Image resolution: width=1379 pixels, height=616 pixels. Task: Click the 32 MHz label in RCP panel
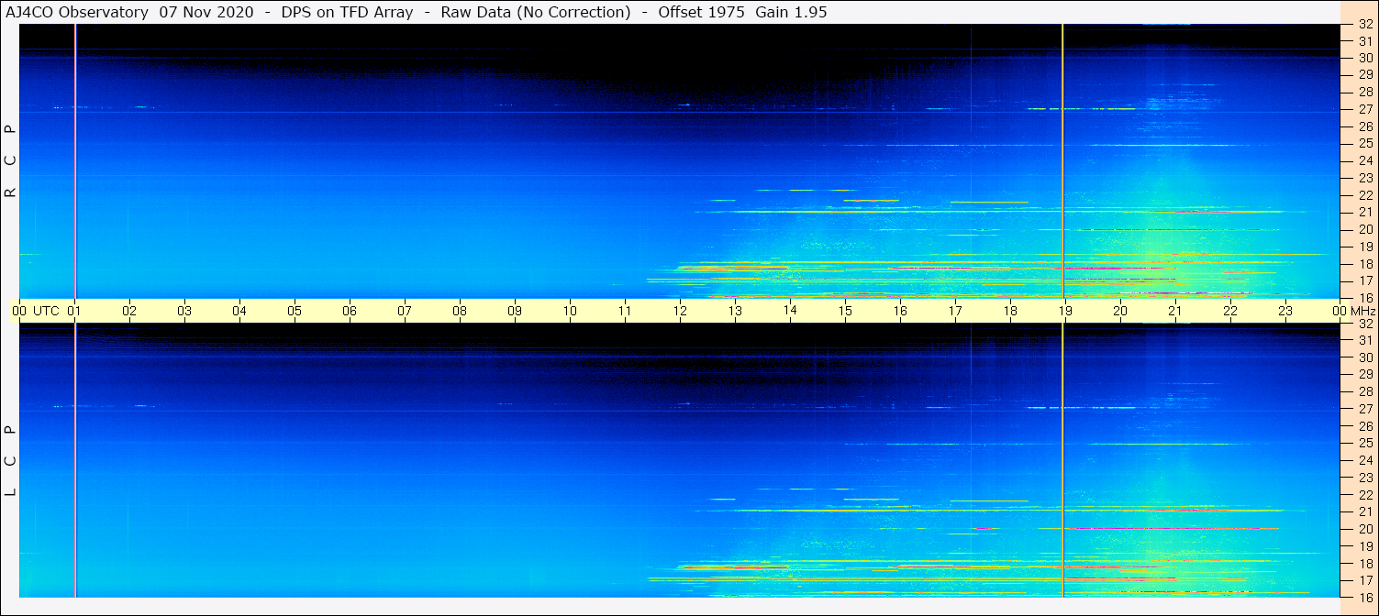pos(1365,25)
